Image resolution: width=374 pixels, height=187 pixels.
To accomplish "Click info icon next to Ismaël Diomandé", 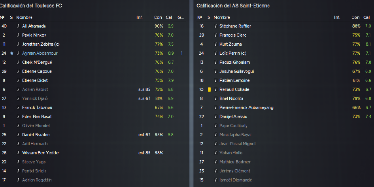I will tap(215, 180).
